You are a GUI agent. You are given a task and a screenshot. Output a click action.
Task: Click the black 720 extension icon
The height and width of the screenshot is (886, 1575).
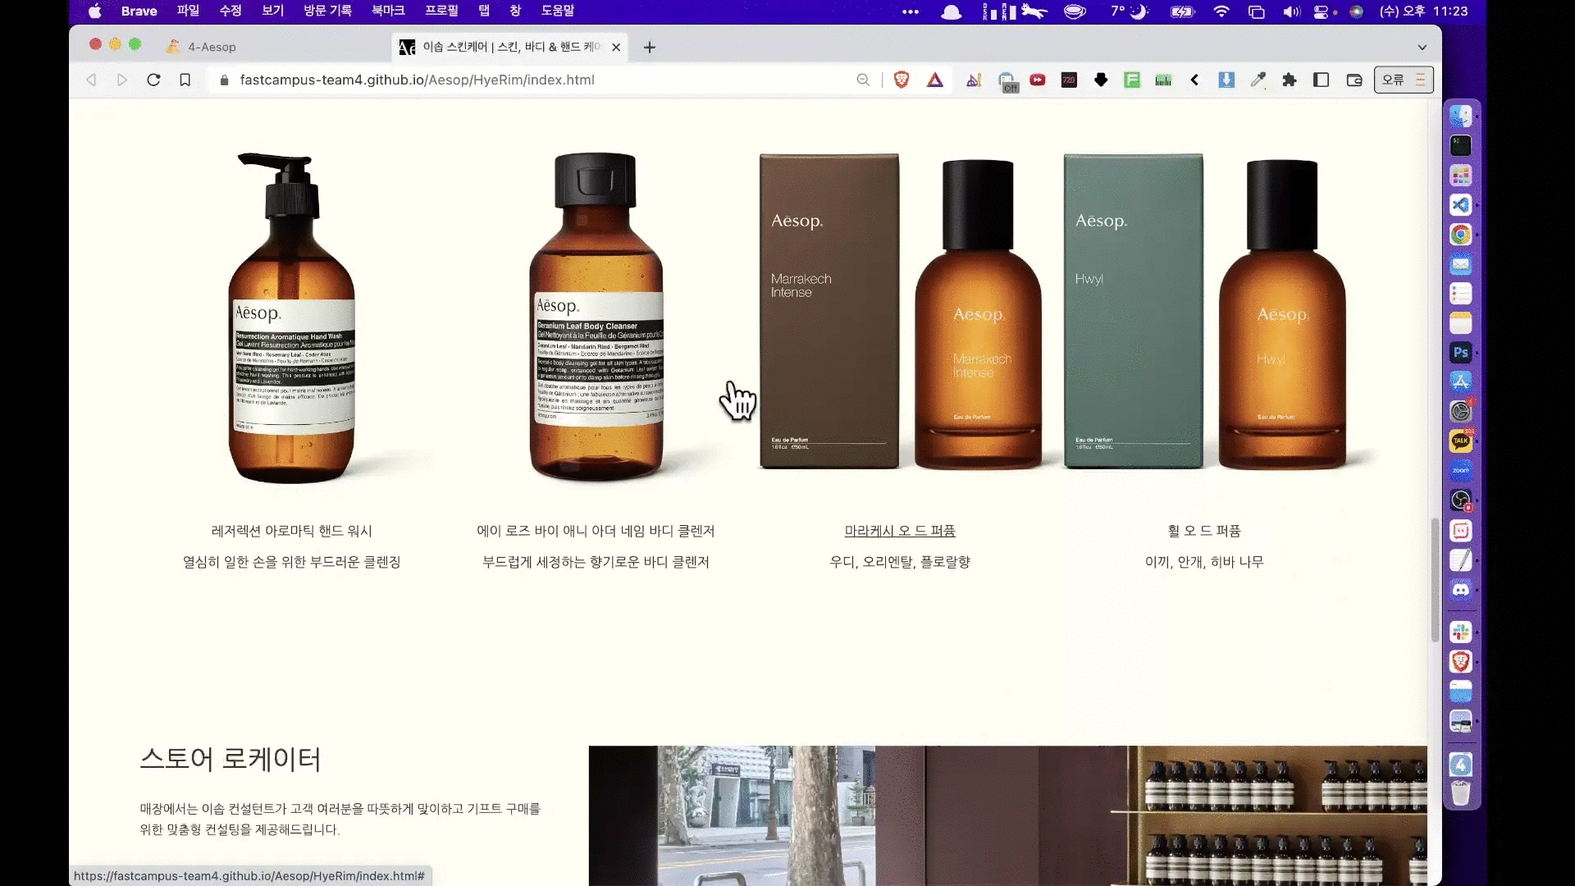tap(1069, 80)
